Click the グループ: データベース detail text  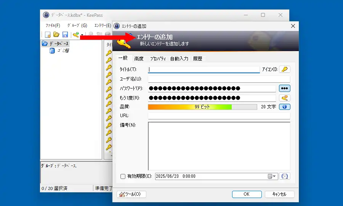(59, 166)
